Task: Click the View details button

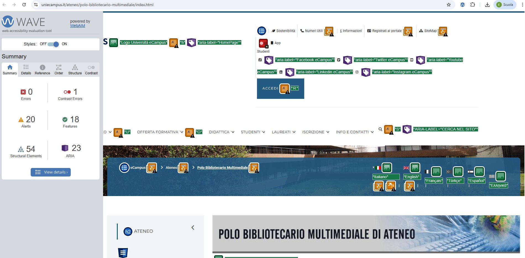Action: (51, 172)
